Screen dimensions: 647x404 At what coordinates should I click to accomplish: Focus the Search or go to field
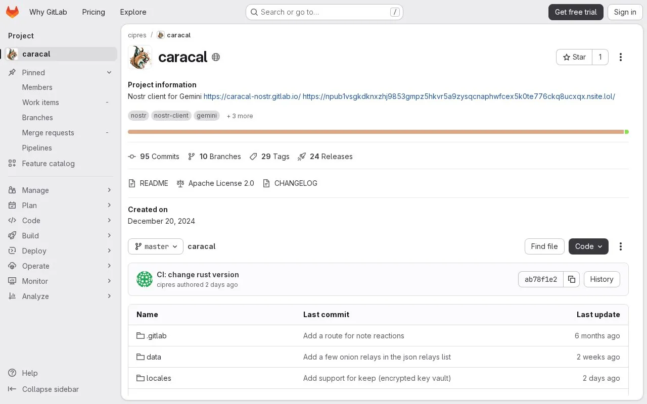[x=324, y=12]
